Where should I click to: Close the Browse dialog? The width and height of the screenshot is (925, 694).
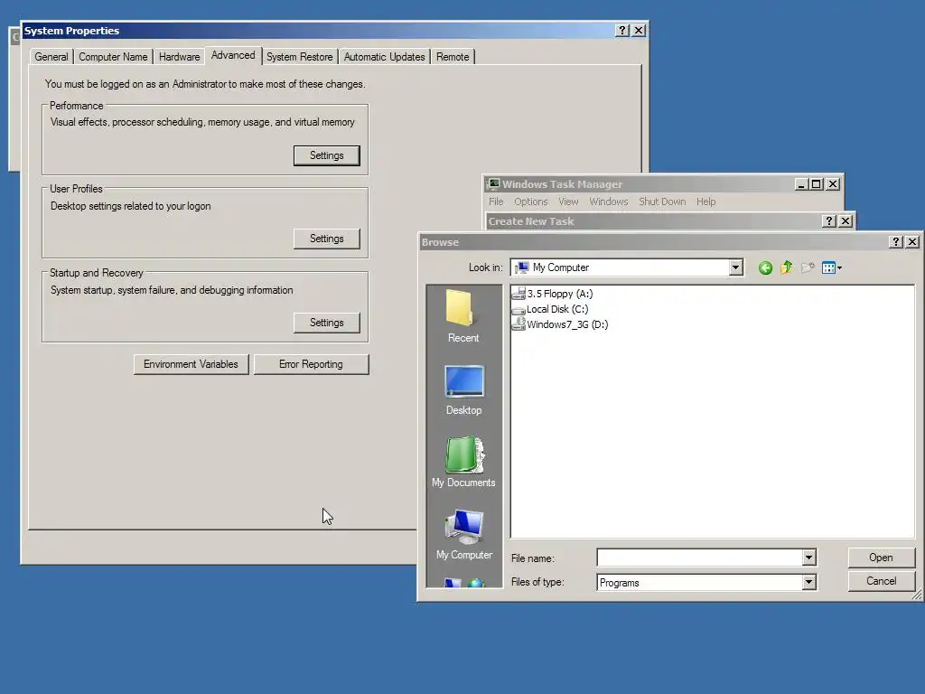point(912,242)
